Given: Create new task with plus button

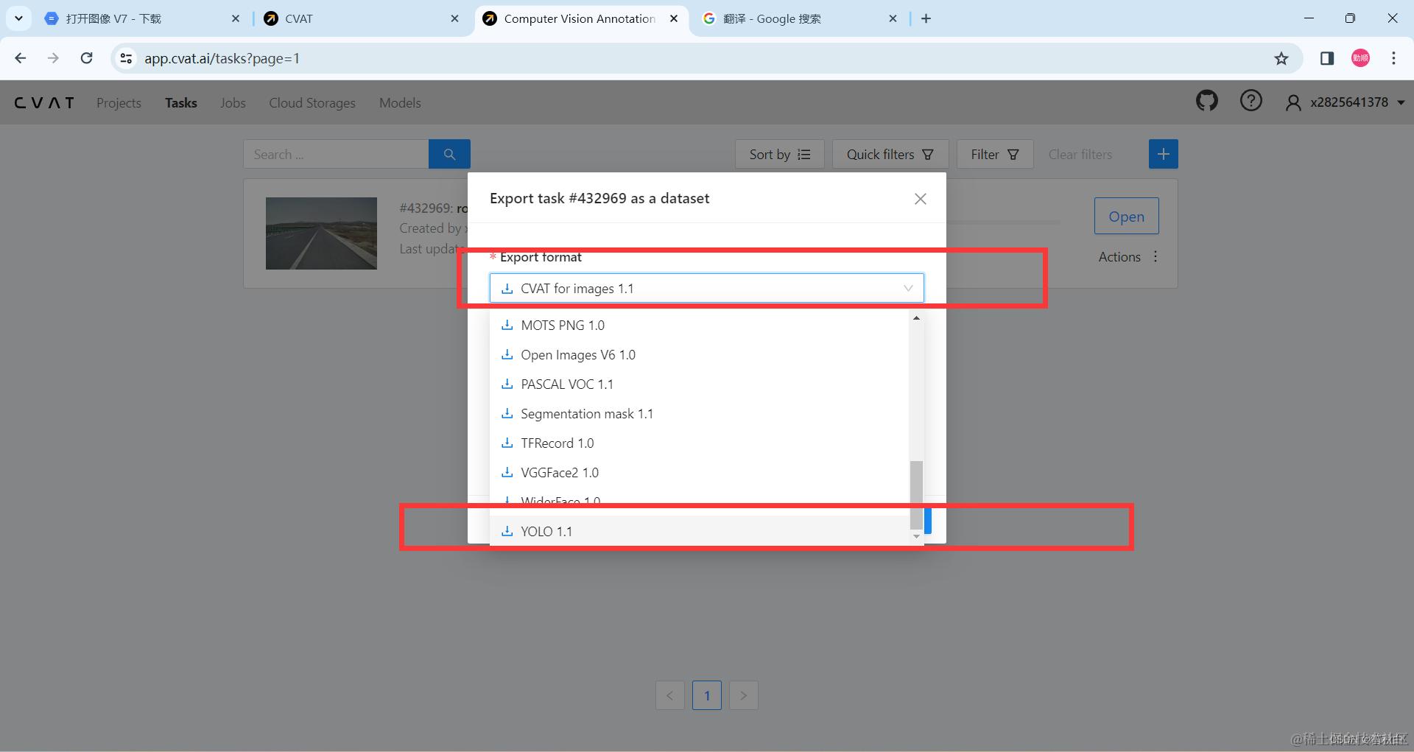Looking at the screenshot, I should (1163, 154).
